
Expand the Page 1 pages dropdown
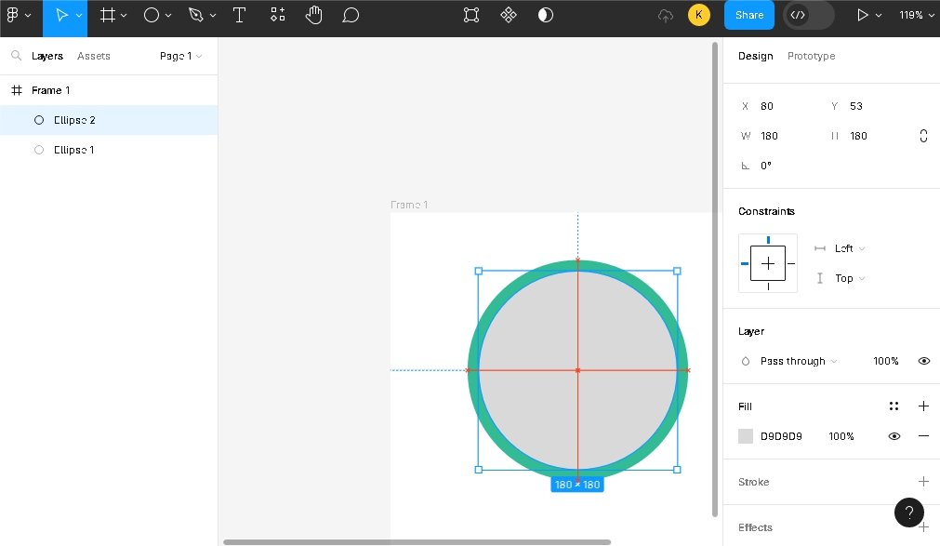pyautogui.click(x=180, y=56)
